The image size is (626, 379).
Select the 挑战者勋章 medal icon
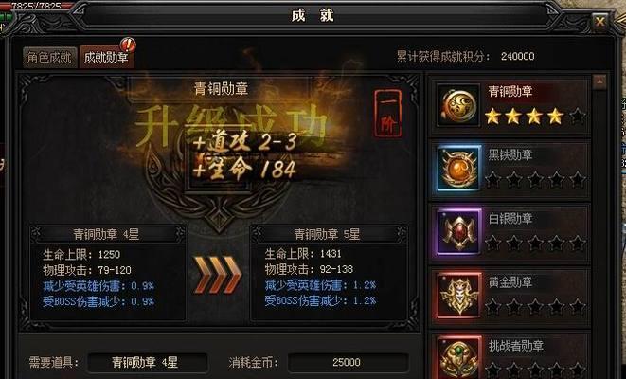458,356
